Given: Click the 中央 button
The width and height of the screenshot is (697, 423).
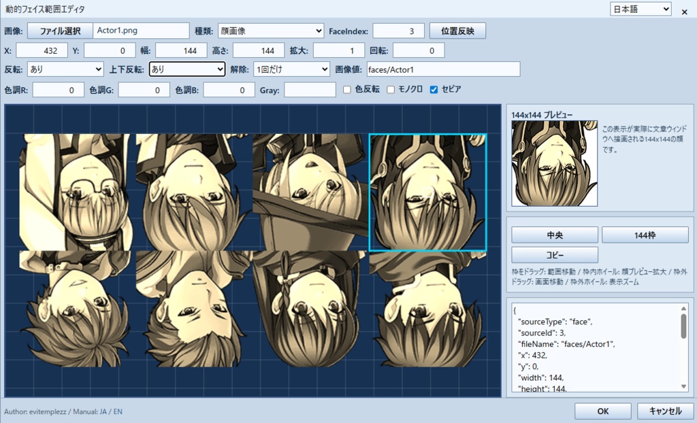Looking at the screenshot, I should point(554,235).
